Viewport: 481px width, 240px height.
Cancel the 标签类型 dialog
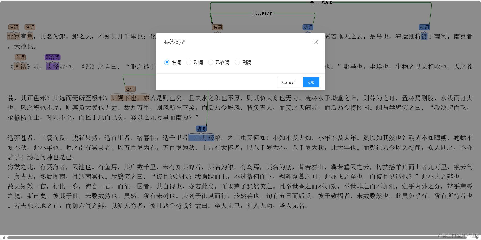tap(289, 82)
